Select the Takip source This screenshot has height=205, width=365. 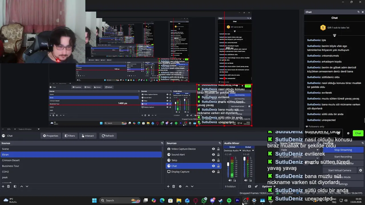[193, 160]
